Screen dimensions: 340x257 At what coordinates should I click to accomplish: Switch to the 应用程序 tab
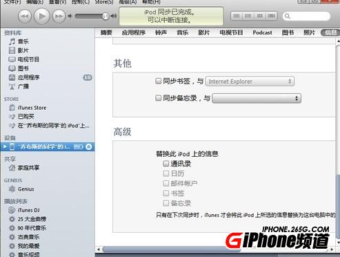click(x=134, y=32)
